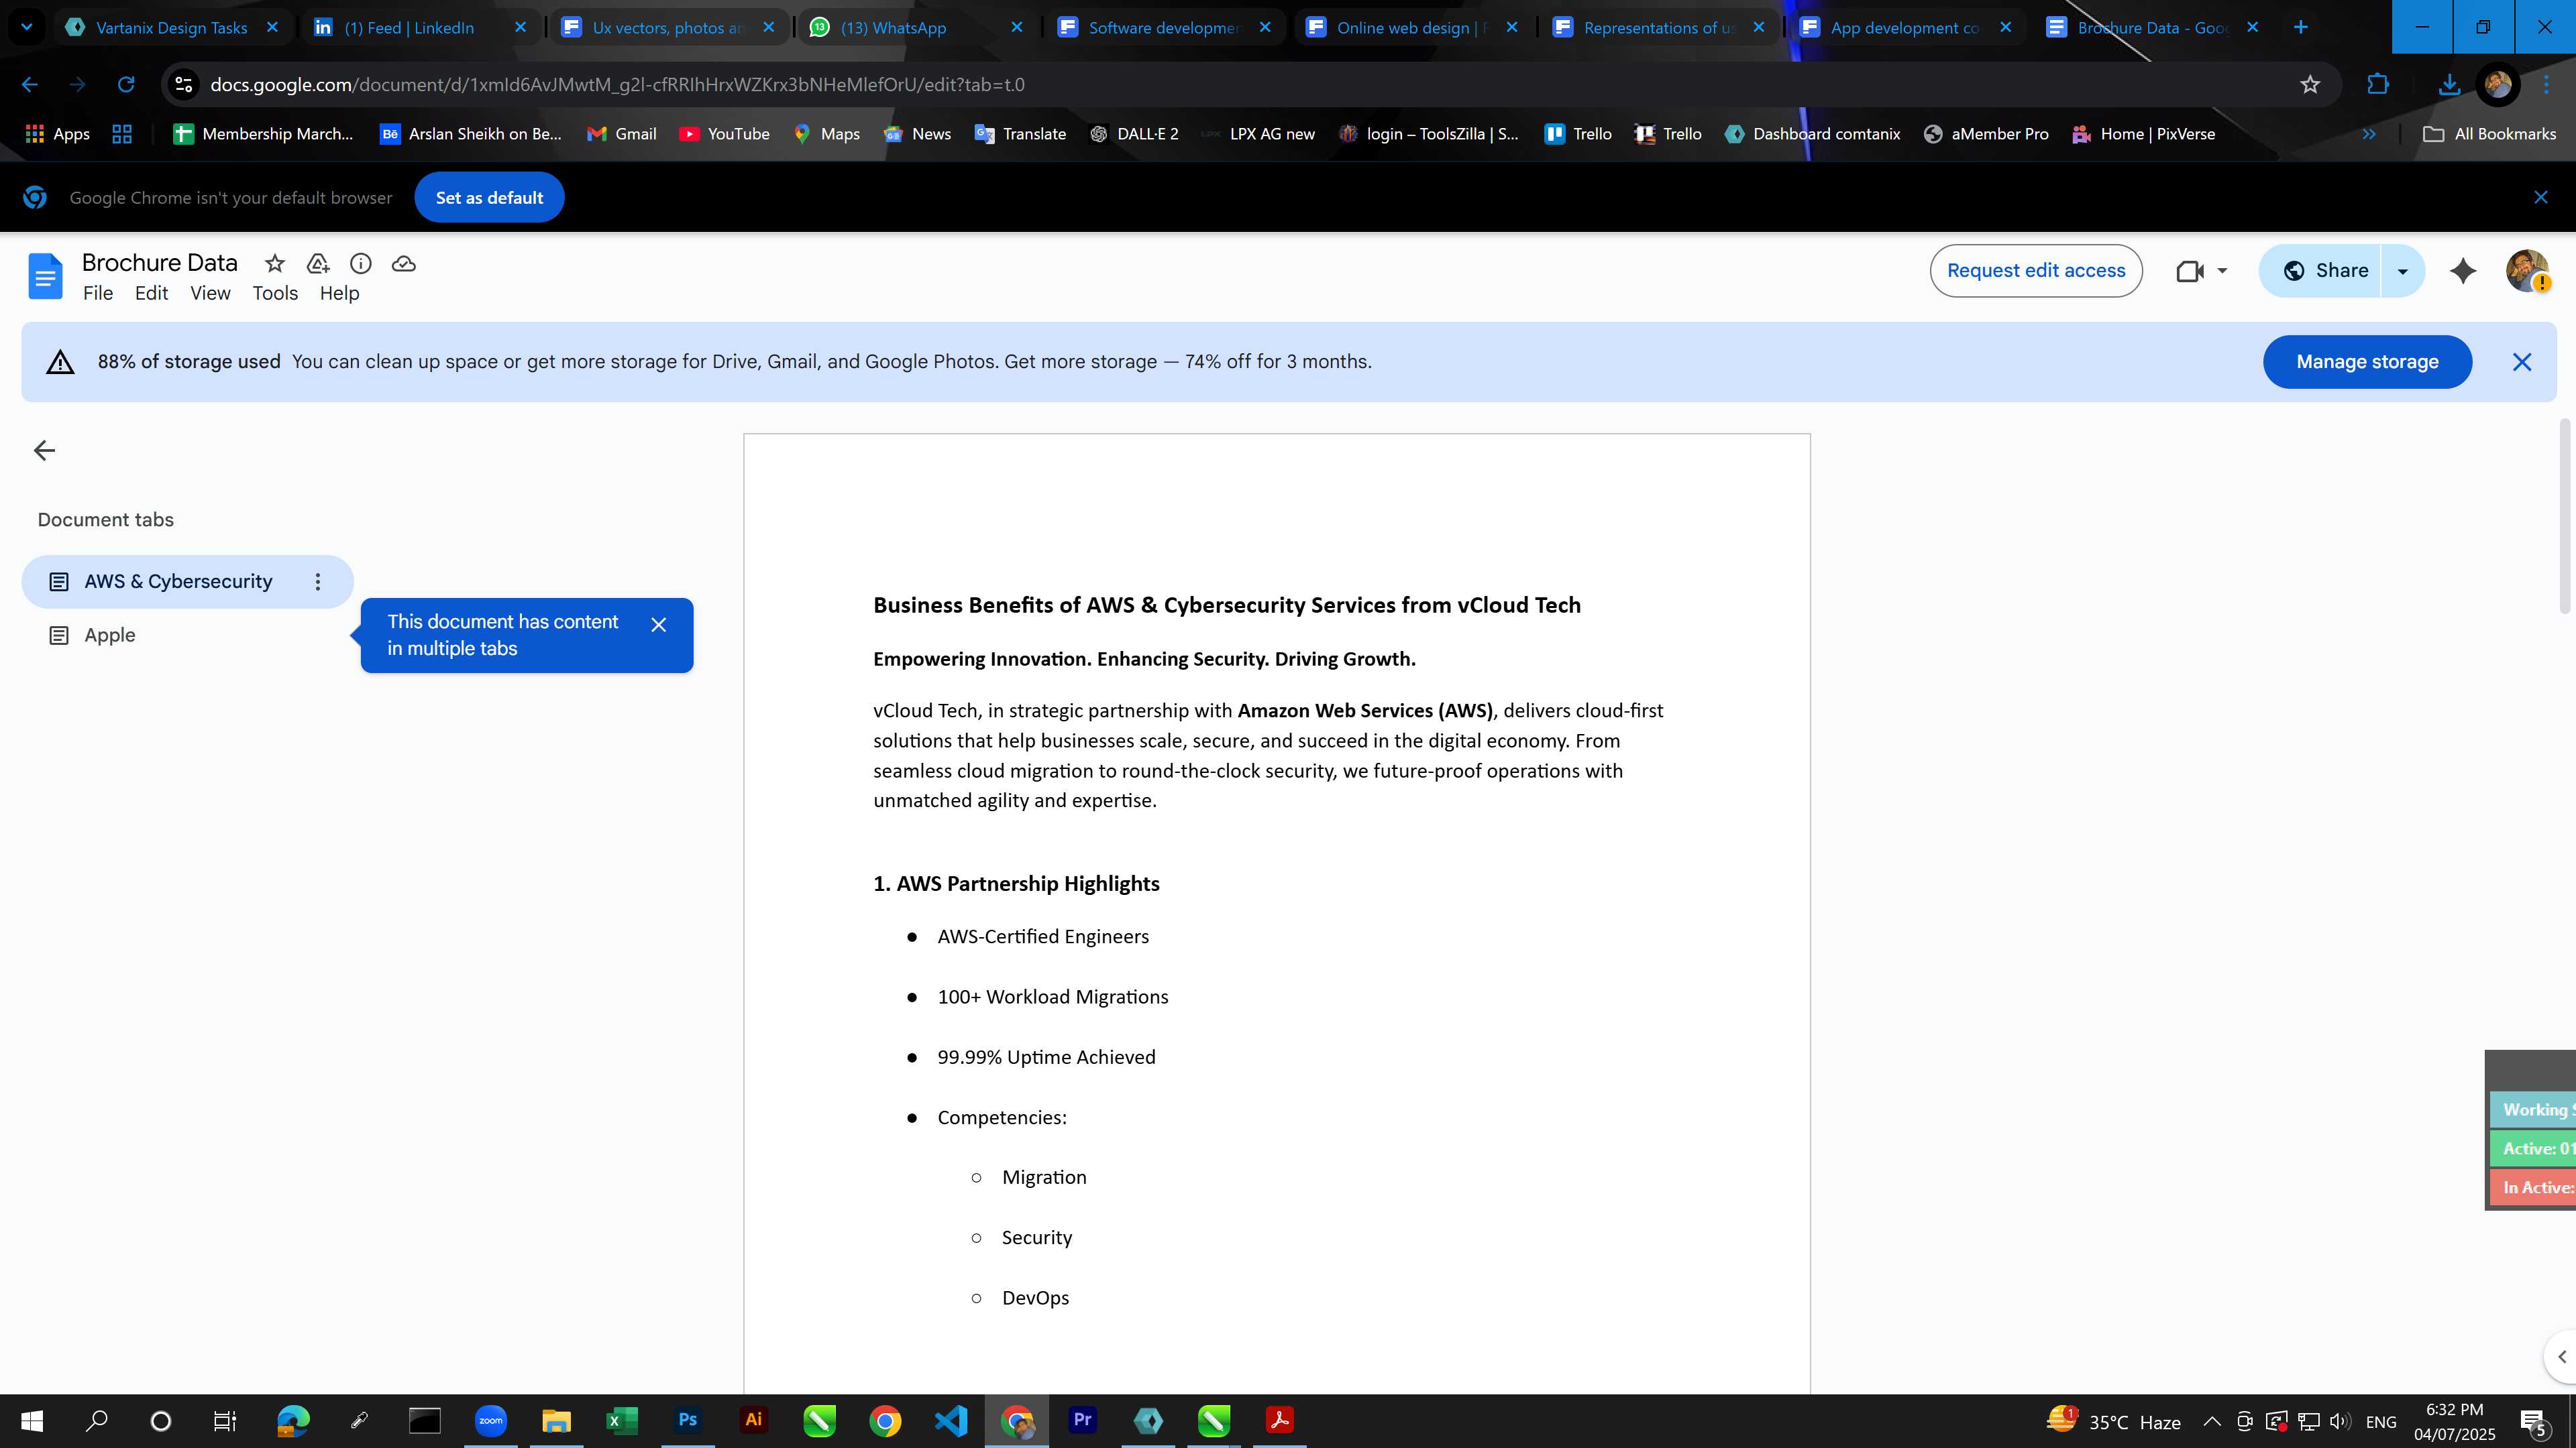The image size is (2576, 1448).
Task: Open Zoom from the taskbar
Action: click(x=490, y=1421)
